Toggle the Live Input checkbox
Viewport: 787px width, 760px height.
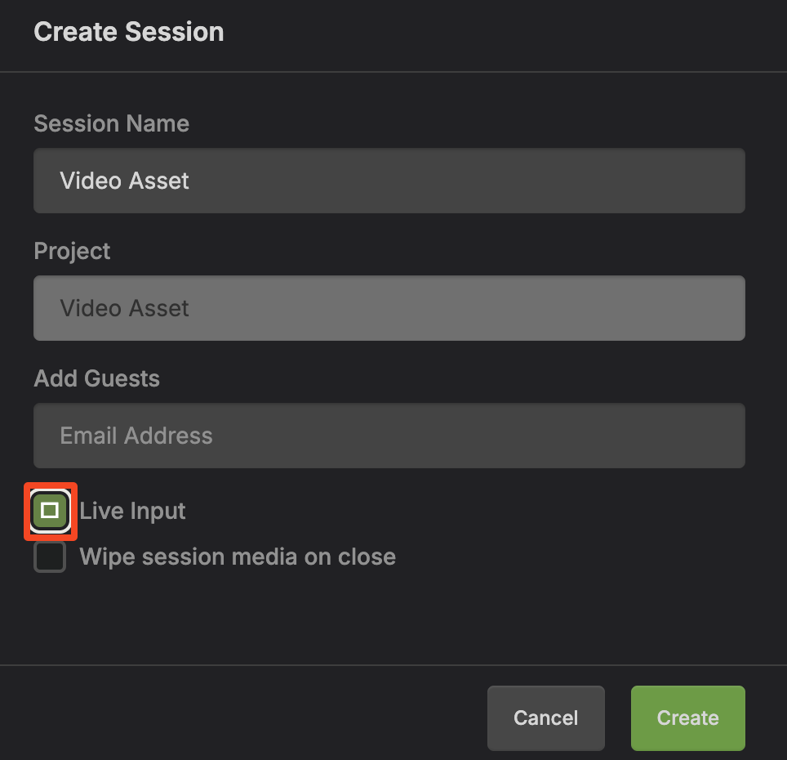pos(50,512)
